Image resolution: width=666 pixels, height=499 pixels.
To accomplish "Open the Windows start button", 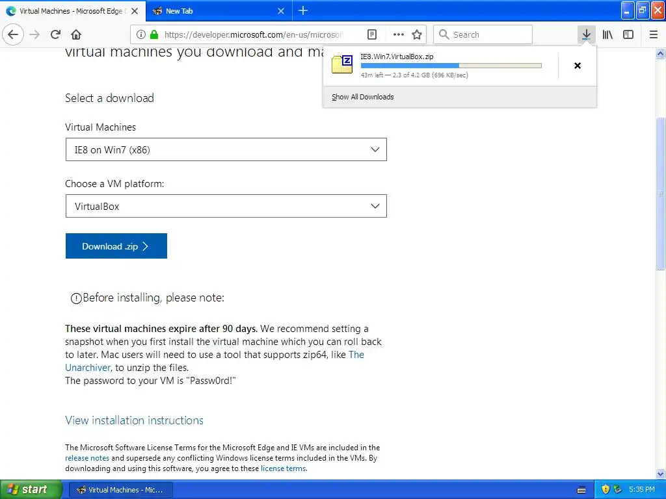I will (x=31, y=490).
